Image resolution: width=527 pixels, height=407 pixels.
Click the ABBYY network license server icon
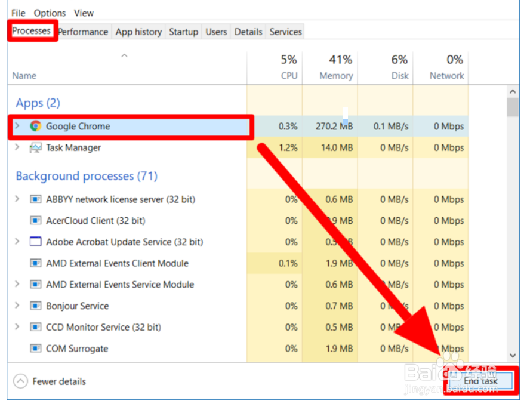[x=36, y=199]
